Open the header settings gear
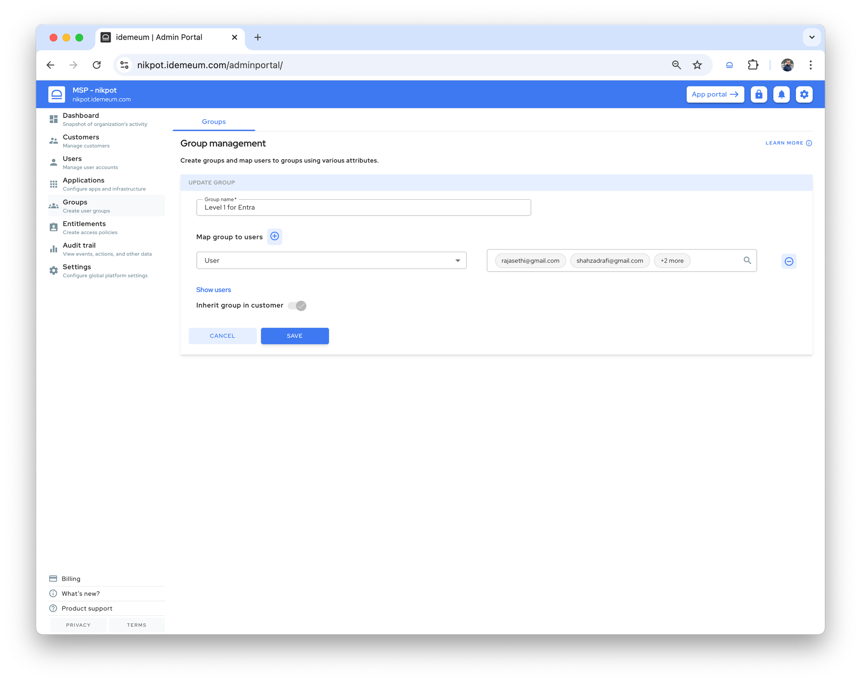Screen dimensions: 861x682 pos(804,94)
